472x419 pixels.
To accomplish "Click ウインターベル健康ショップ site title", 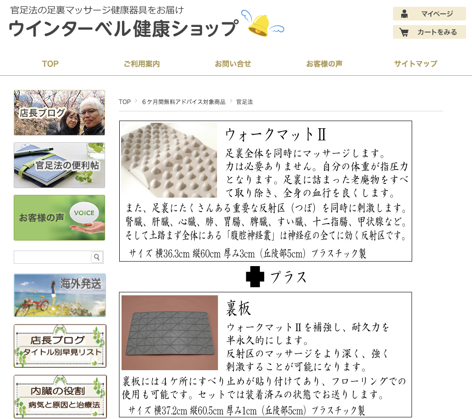I will (123, 29).
